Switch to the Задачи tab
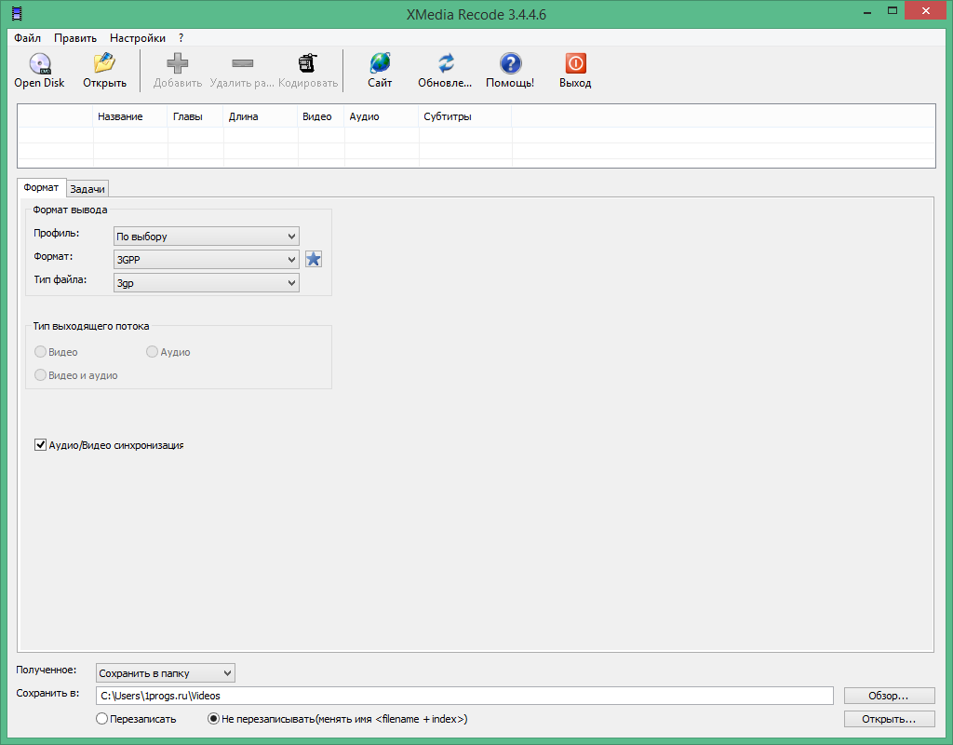This screenshot has height=745, width=953. pos(88,188)
